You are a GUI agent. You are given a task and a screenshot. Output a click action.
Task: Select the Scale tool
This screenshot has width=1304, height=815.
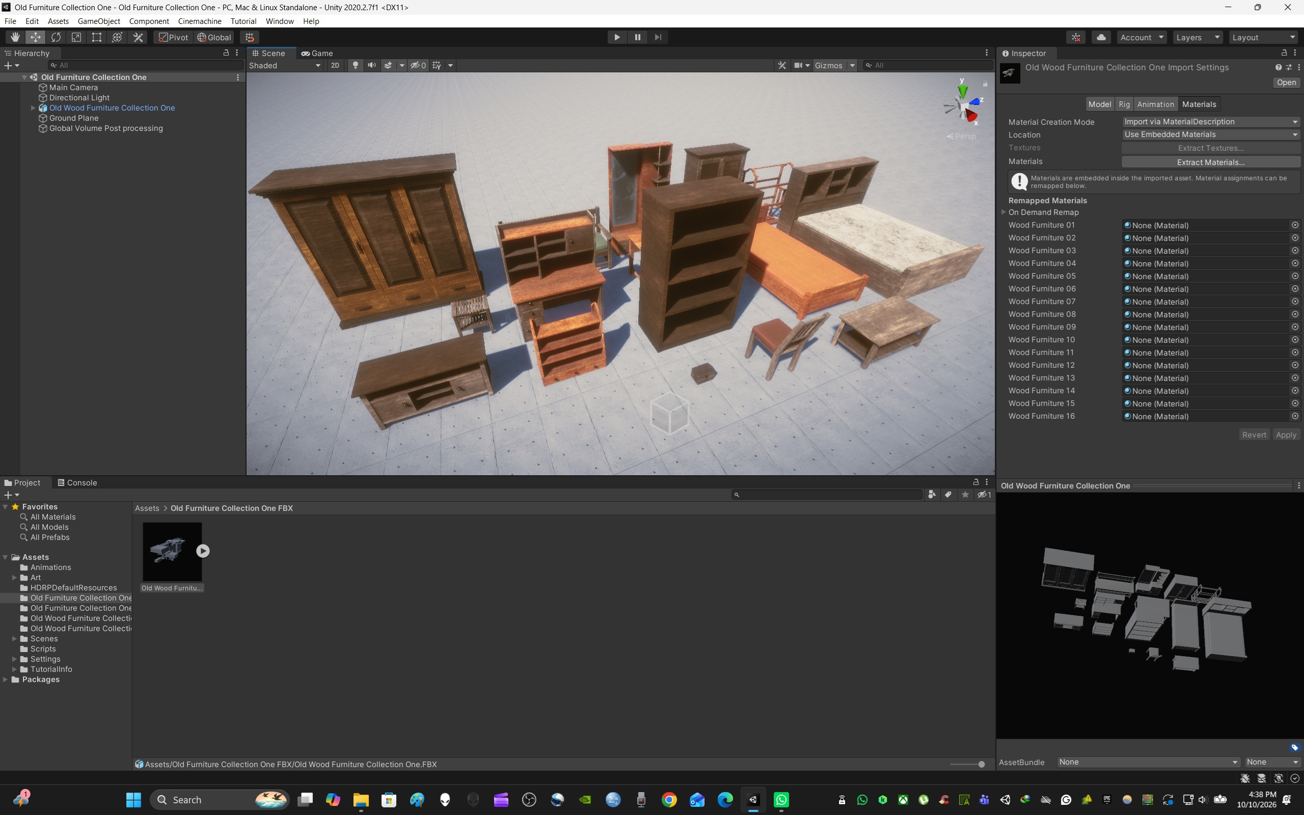coord(76,37)
